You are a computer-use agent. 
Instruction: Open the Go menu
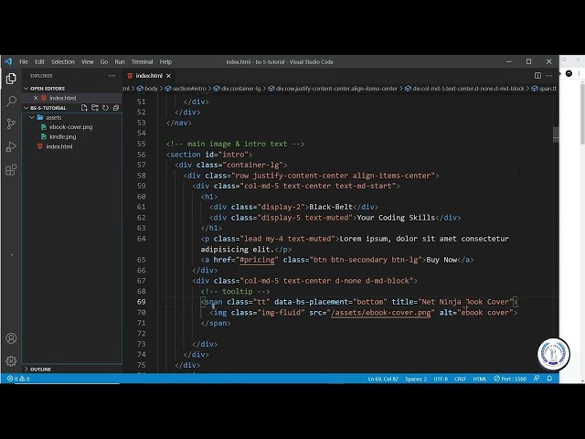click(104, 62)
